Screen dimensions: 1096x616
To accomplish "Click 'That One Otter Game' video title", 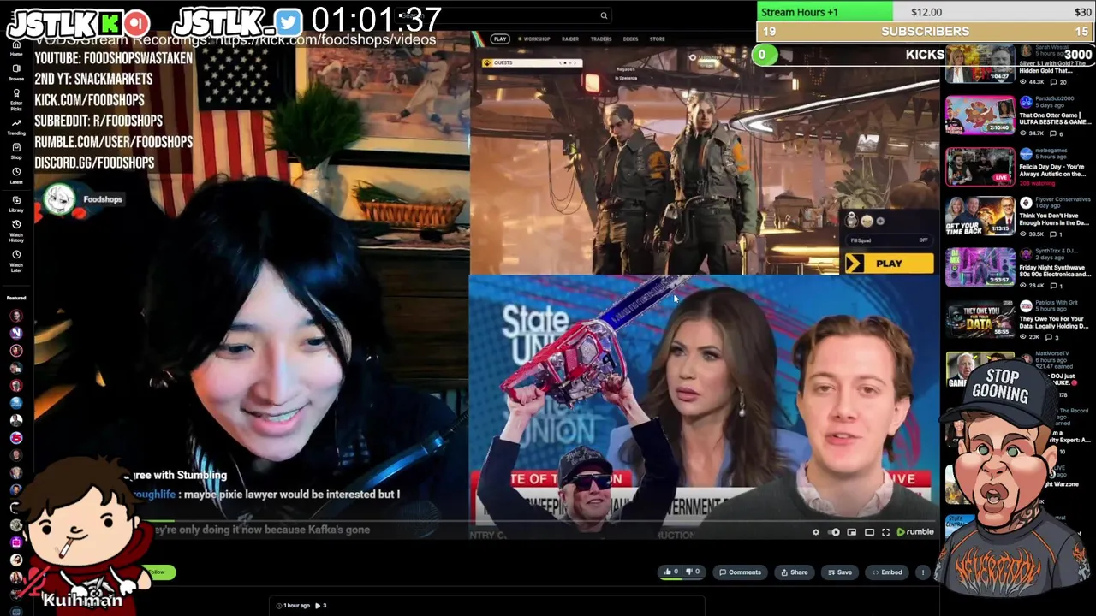I will (1054, 119).
